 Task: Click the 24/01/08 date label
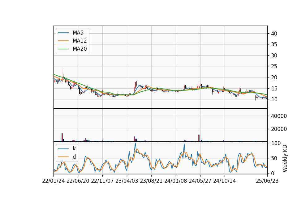click(176, 181)
